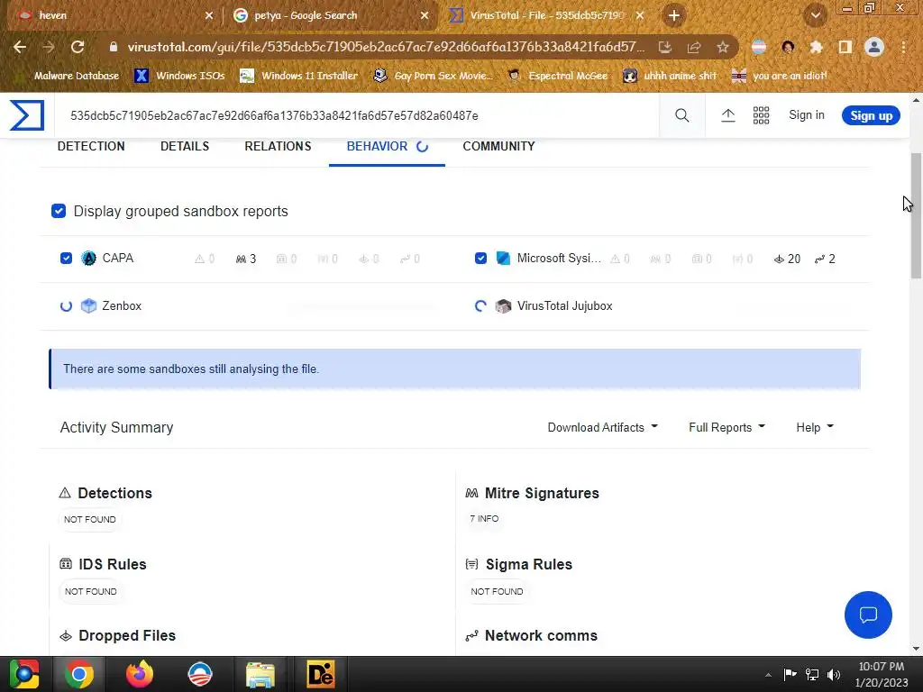923x692 pixels.
Task: Click the browser address bar URL
Action: [386, 47]
